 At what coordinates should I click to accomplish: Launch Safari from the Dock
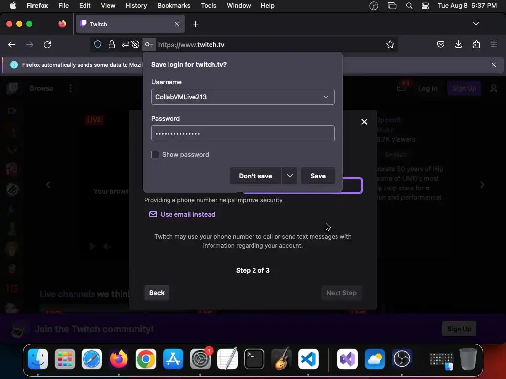[x=91, y=359]
